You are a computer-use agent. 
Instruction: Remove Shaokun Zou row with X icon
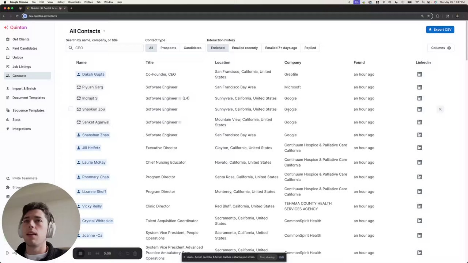(x=440, y=109)
